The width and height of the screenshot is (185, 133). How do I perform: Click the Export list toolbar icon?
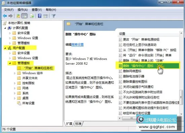[x=32, y=16]
